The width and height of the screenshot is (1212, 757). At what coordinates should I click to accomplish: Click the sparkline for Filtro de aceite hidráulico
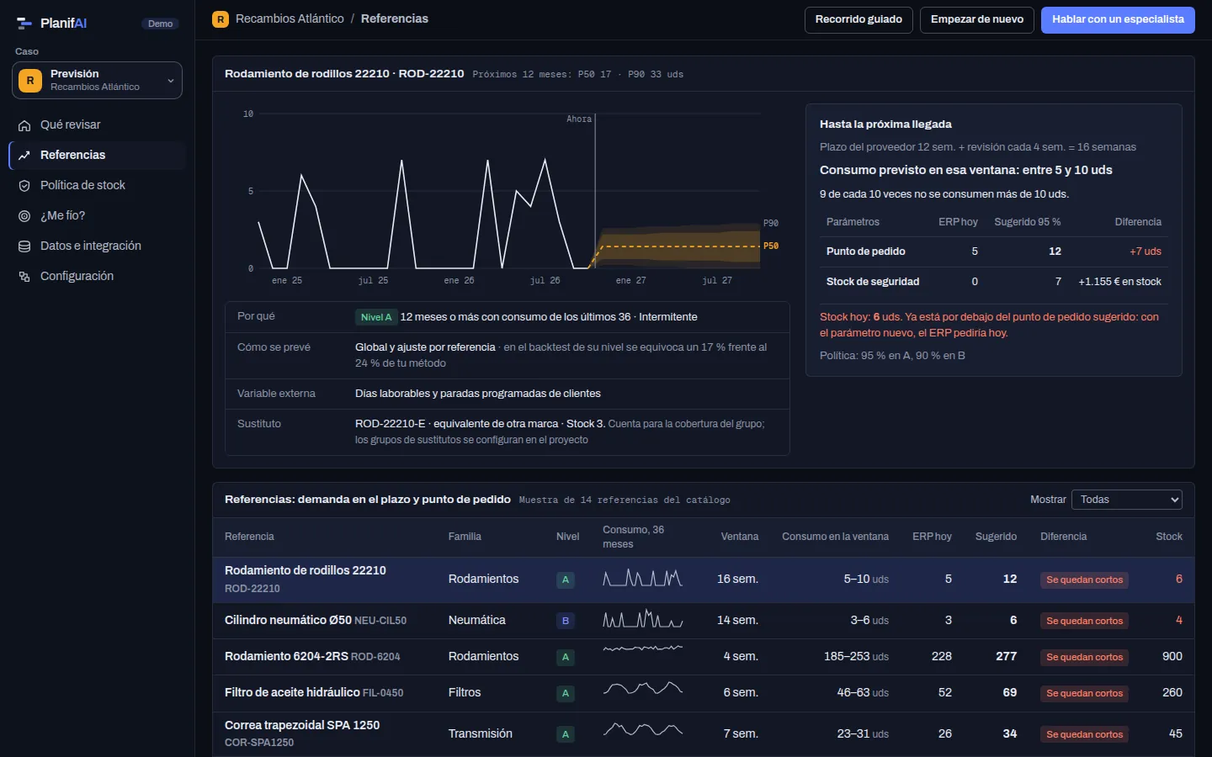point(643,688)
